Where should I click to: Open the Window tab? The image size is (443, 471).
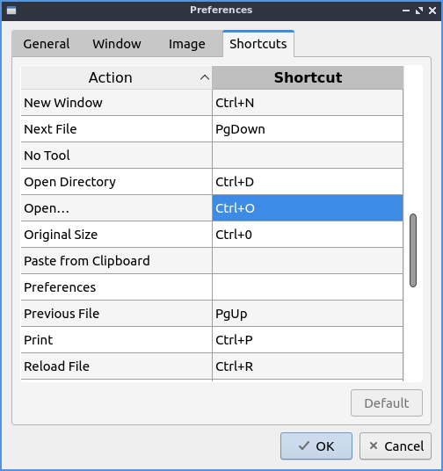(x=117, y=44)
